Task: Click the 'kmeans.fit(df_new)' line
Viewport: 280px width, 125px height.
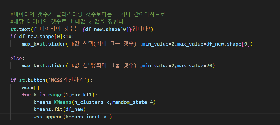Action: pos(60,109)
